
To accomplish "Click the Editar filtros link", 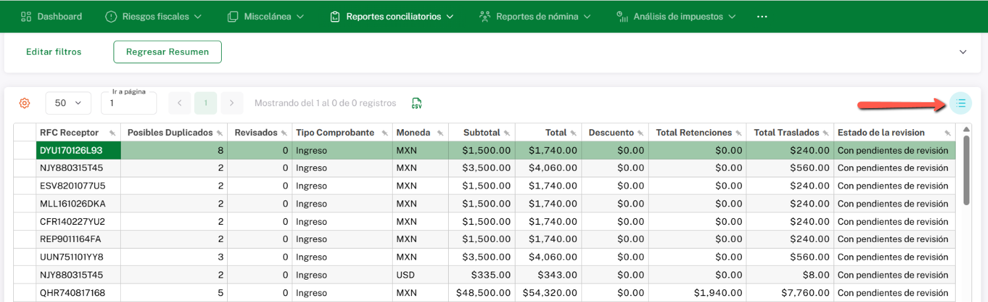I will tap(53, 52).
